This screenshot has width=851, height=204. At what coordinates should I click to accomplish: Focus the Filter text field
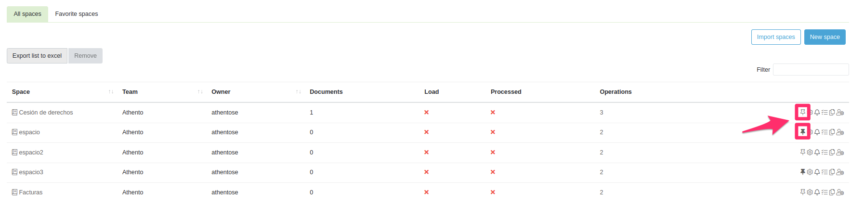coord(811,70)
